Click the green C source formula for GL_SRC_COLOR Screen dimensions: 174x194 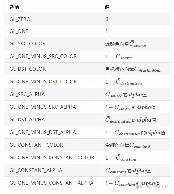coord(138,44)
